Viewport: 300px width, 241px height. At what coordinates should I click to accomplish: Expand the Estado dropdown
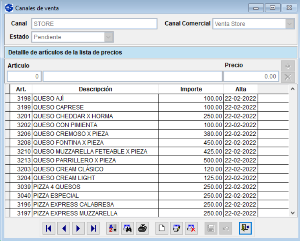coord(109,37)
